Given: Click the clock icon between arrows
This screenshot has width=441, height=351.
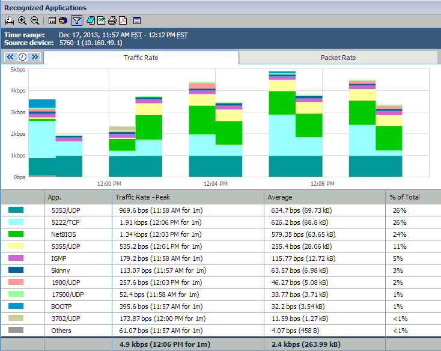Looking at the screenshot, I should tap(22, 56).
